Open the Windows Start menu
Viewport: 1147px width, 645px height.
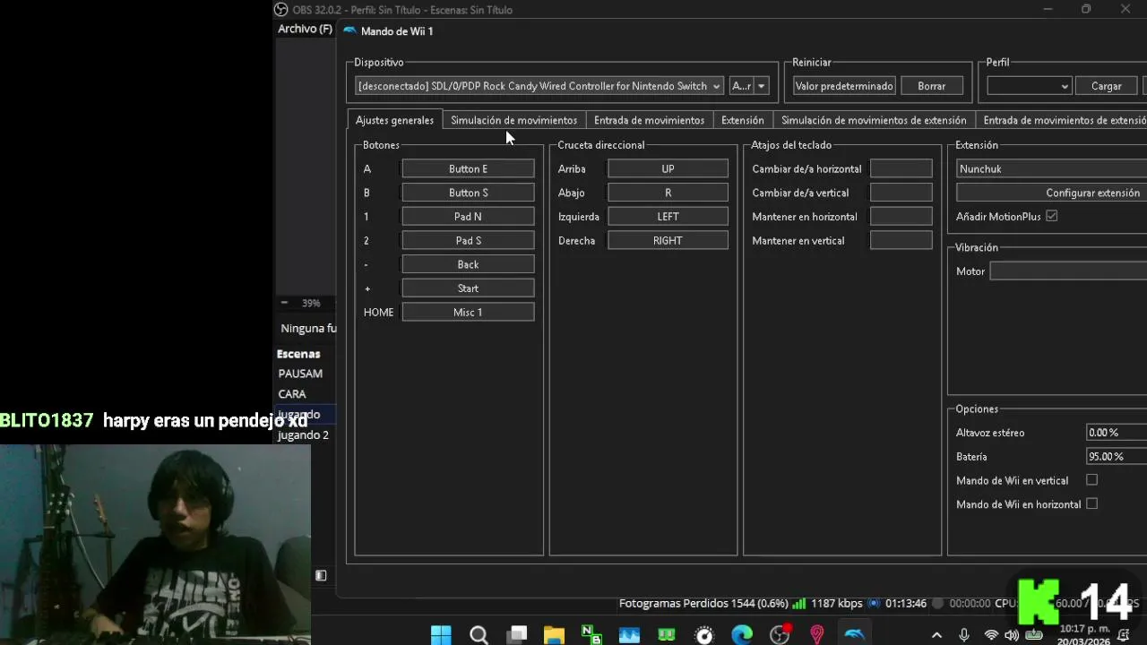[441, 635]
